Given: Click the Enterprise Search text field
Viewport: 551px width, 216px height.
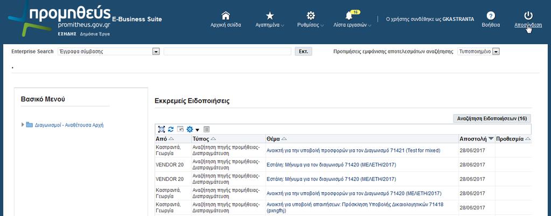Looking at the screenshot, I should [227, 52].
